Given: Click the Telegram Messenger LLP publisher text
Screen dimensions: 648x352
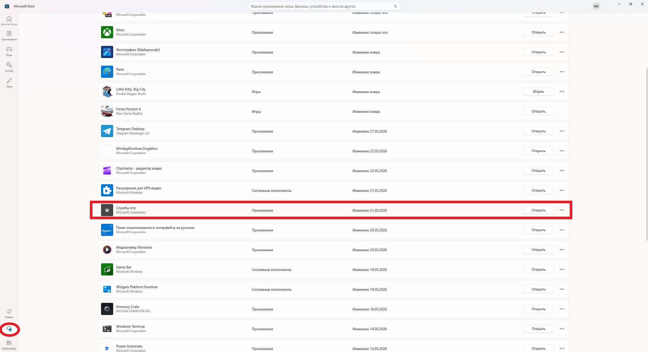Looking at the screenshot, I should [x=133, y=133].
